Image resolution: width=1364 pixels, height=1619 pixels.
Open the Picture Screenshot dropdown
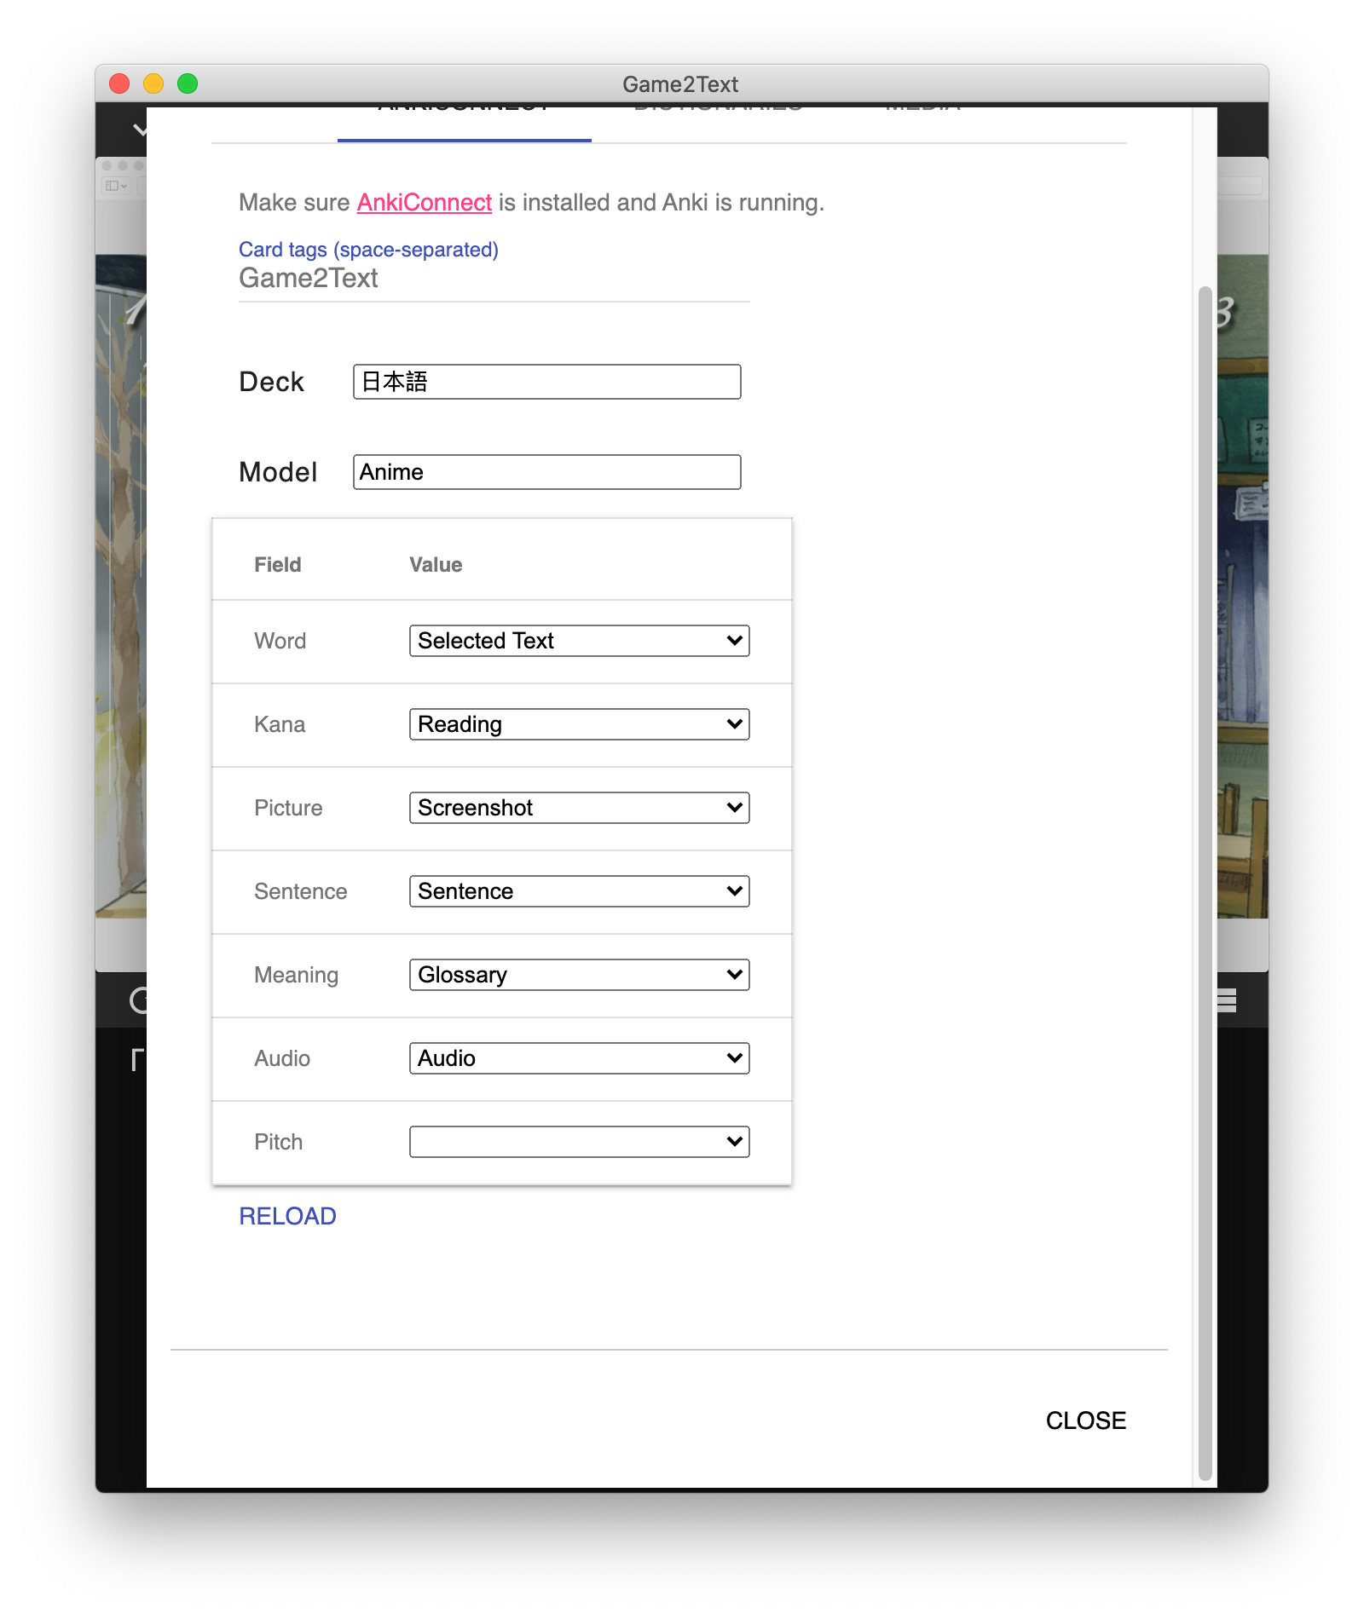click(579, 807)
